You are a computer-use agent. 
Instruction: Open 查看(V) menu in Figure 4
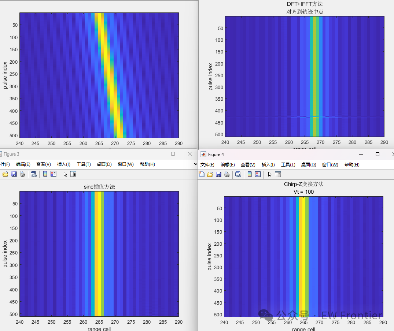248,165
